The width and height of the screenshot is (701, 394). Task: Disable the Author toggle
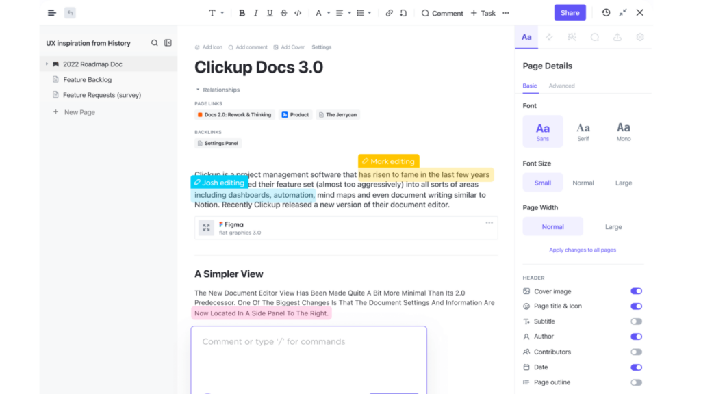636,337
